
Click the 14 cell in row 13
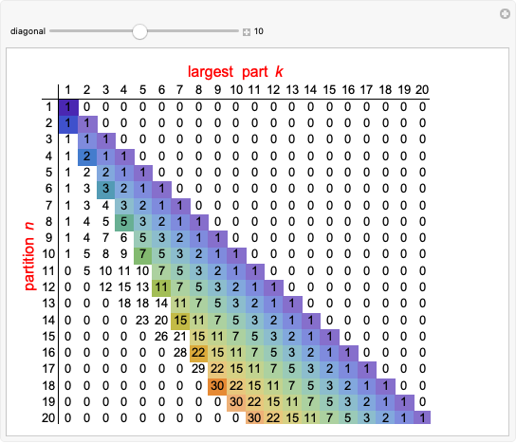click(x=161, y=304)
